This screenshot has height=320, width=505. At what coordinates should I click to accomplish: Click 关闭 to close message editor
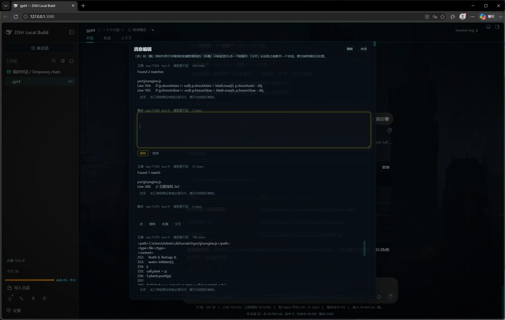(364, 49)
